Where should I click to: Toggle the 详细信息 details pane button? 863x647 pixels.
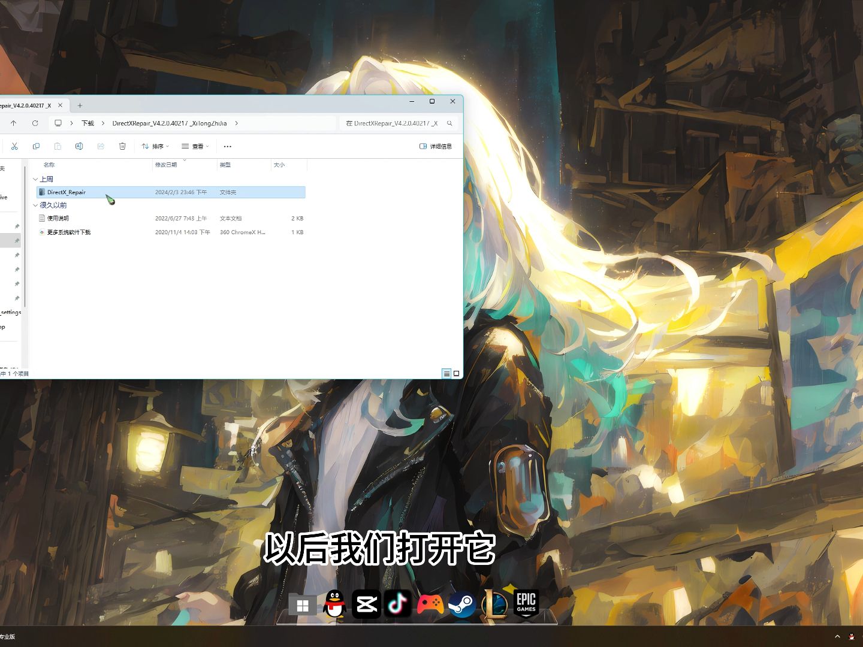click(x=436, y=146)
